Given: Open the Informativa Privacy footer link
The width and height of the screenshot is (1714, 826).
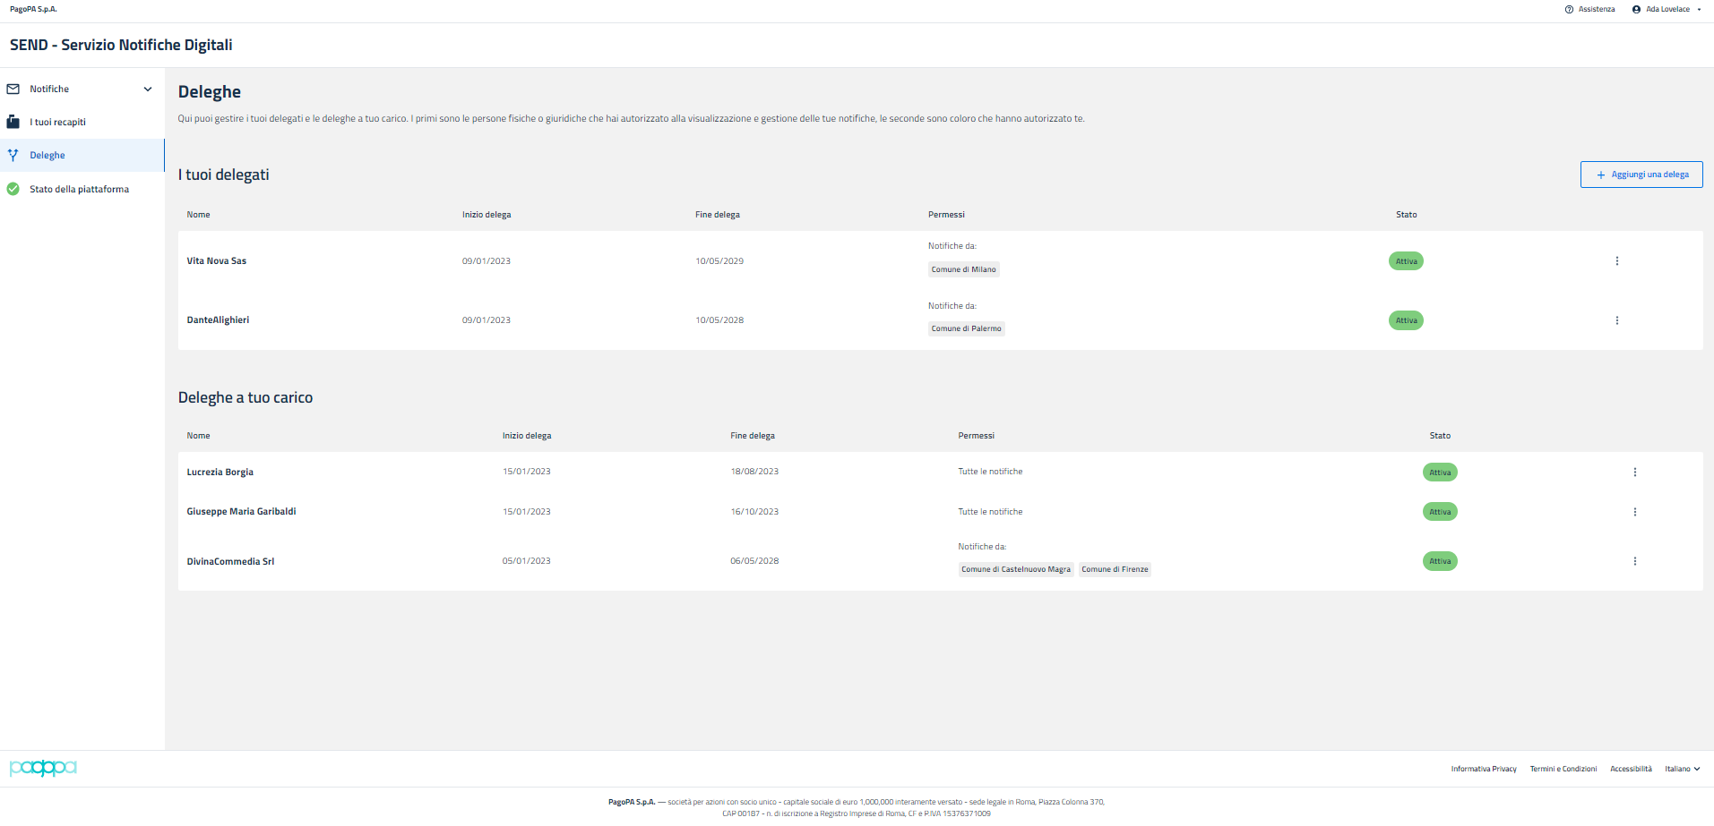Looking at the screenshot, I should [x=1484, y=769].
